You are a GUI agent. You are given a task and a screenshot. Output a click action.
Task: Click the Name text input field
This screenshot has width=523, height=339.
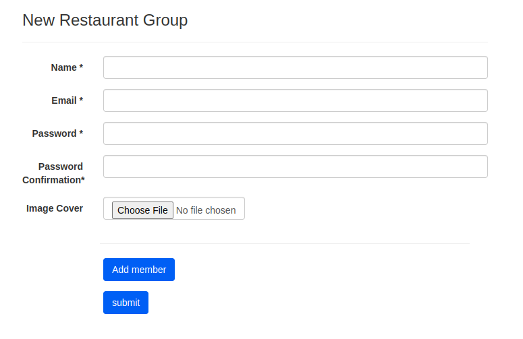(x=295, y=67)
